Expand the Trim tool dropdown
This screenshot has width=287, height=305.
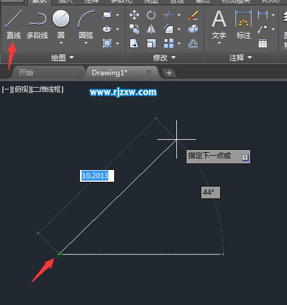(x=179, y=15)
